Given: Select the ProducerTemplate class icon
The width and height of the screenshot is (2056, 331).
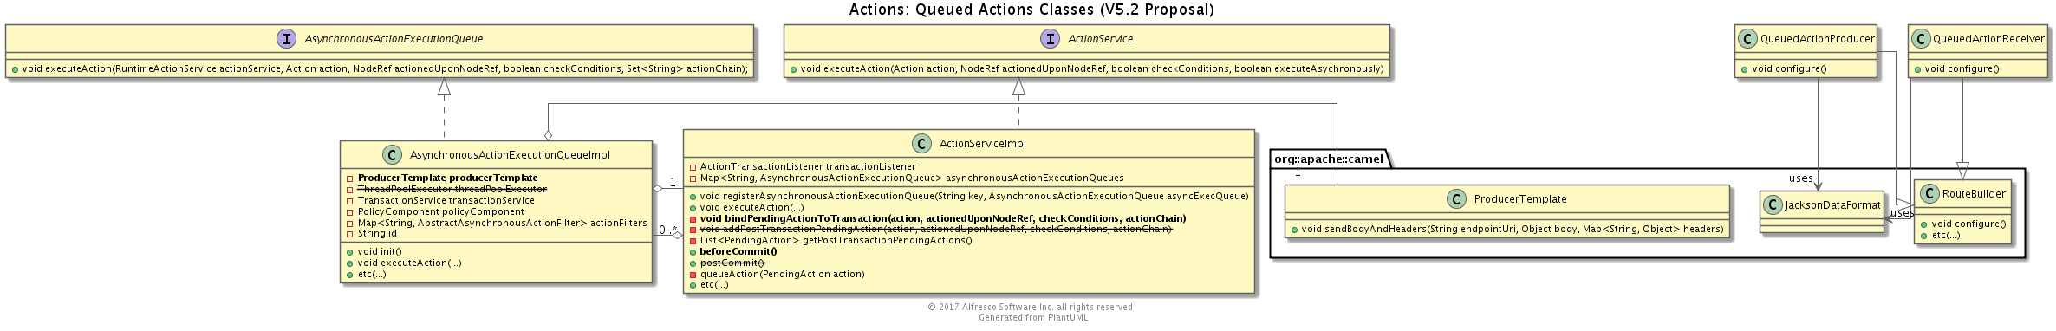Looking at the screenshot, I should (x=1456, y=199).
